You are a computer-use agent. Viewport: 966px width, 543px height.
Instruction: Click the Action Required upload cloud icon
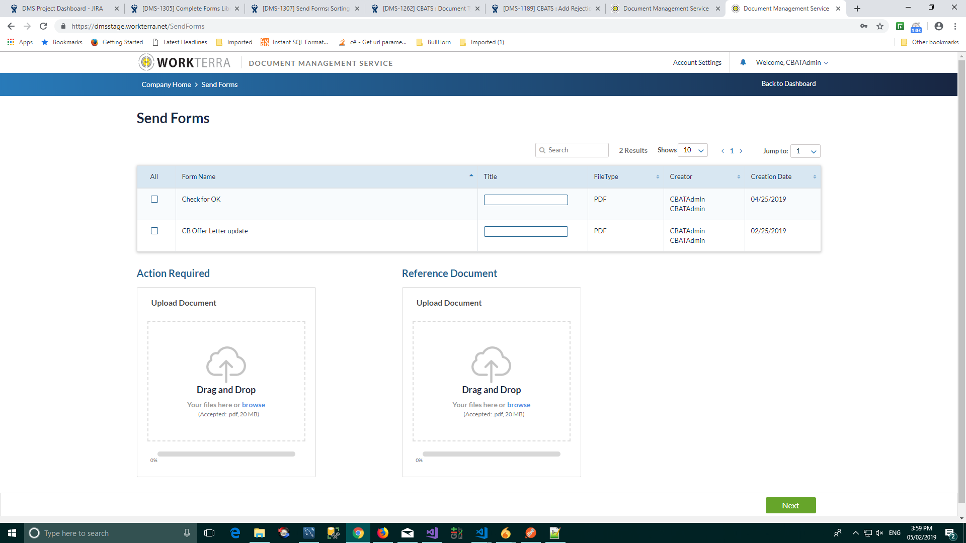click(226, 364)
